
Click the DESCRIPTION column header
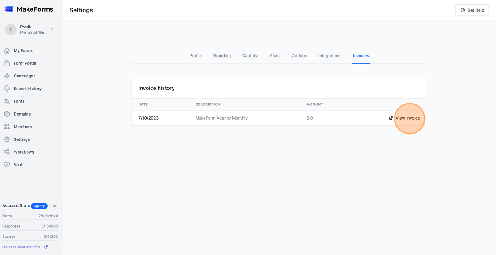point(208,104)
